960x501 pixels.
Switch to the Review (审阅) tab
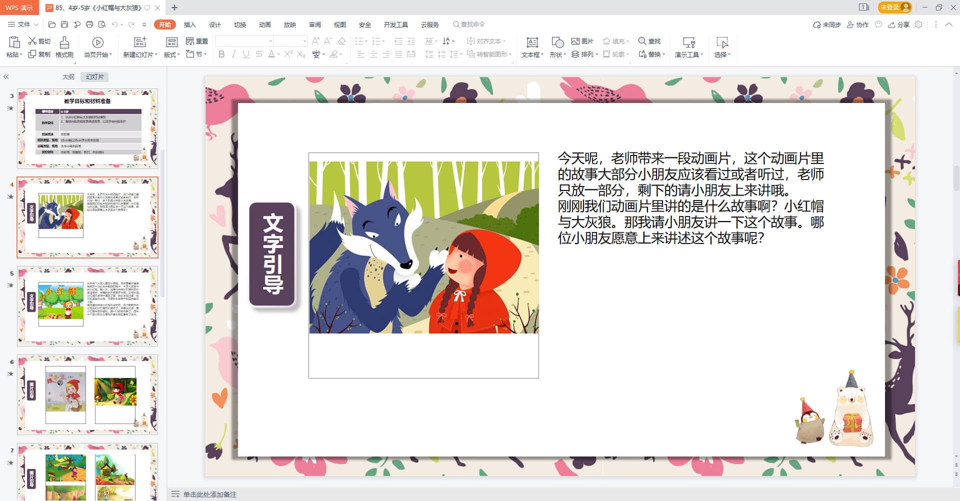(x=315, y=24)
